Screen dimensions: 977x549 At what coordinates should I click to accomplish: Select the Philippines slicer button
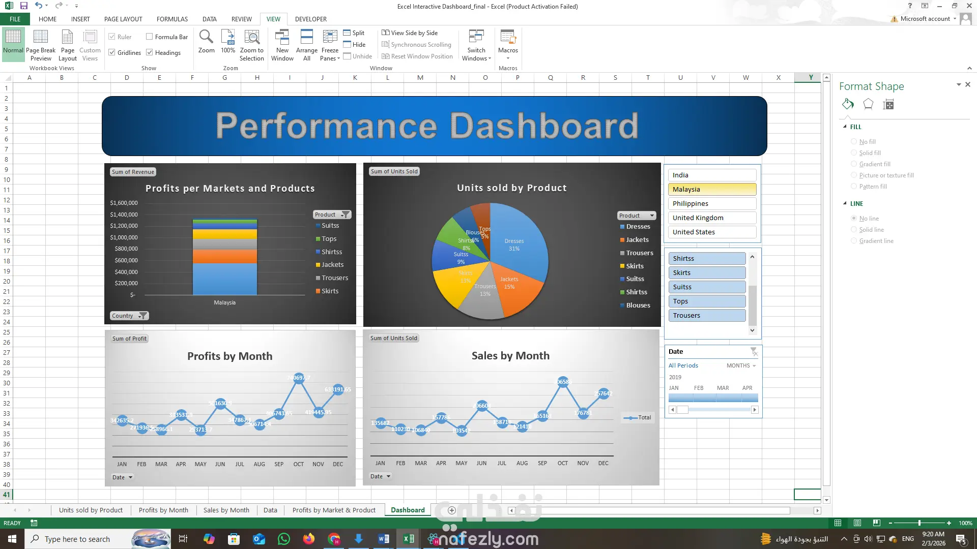pos(711,203)
